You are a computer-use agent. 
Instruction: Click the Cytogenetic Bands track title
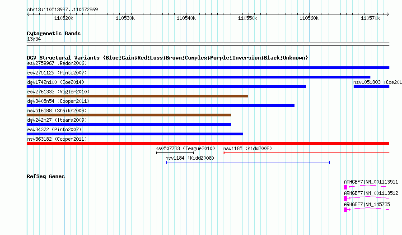pyautogui.click(x=54, y=33)
